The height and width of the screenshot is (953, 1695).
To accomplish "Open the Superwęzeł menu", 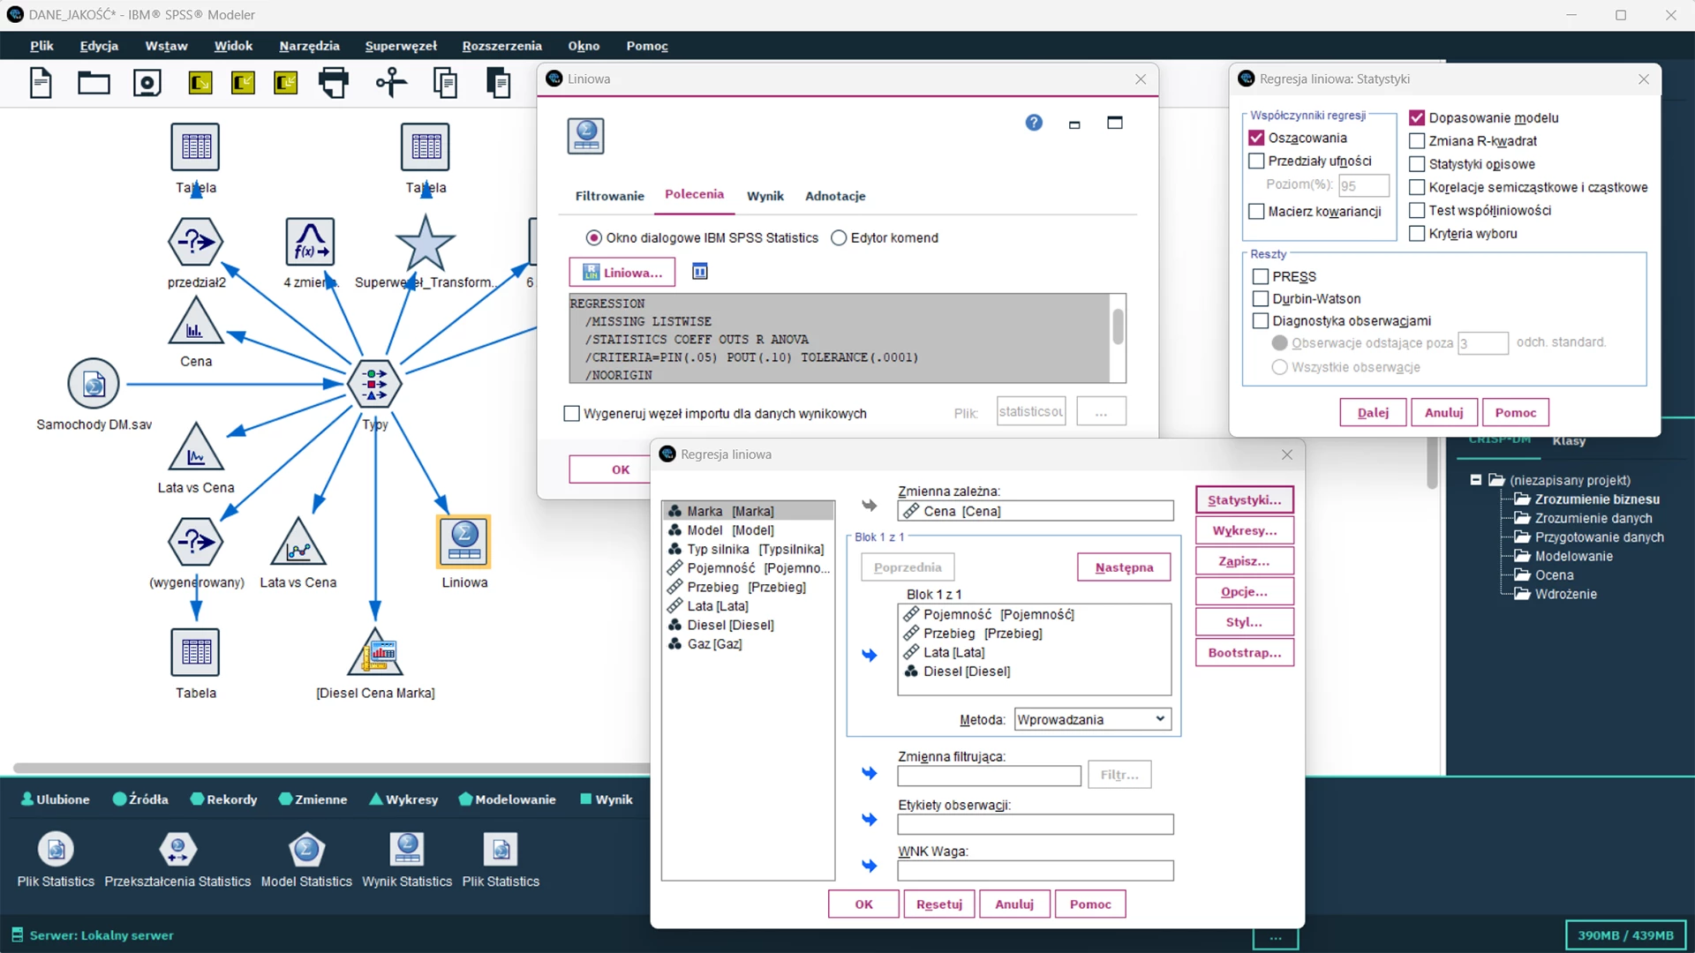I will point(401,46).
